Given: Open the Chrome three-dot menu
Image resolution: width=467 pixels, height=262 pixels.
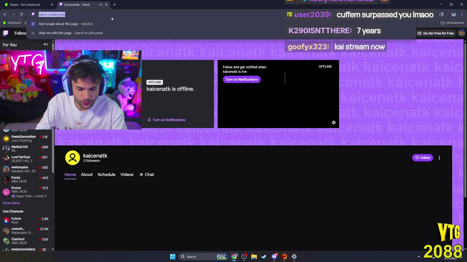Looking at the screenshot, I should (462, 15).
